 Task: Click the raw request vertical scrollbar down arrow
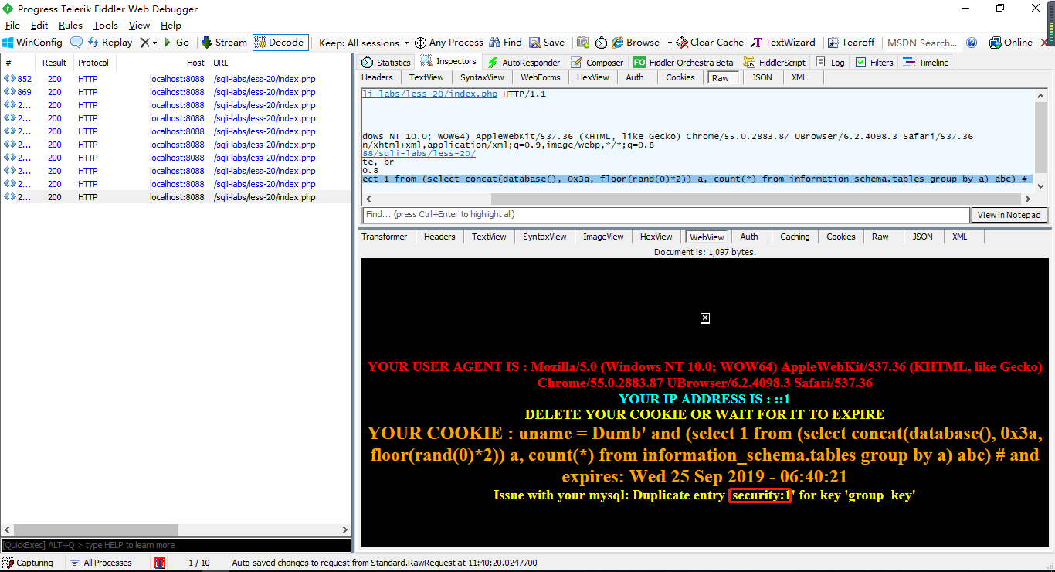1040,186
